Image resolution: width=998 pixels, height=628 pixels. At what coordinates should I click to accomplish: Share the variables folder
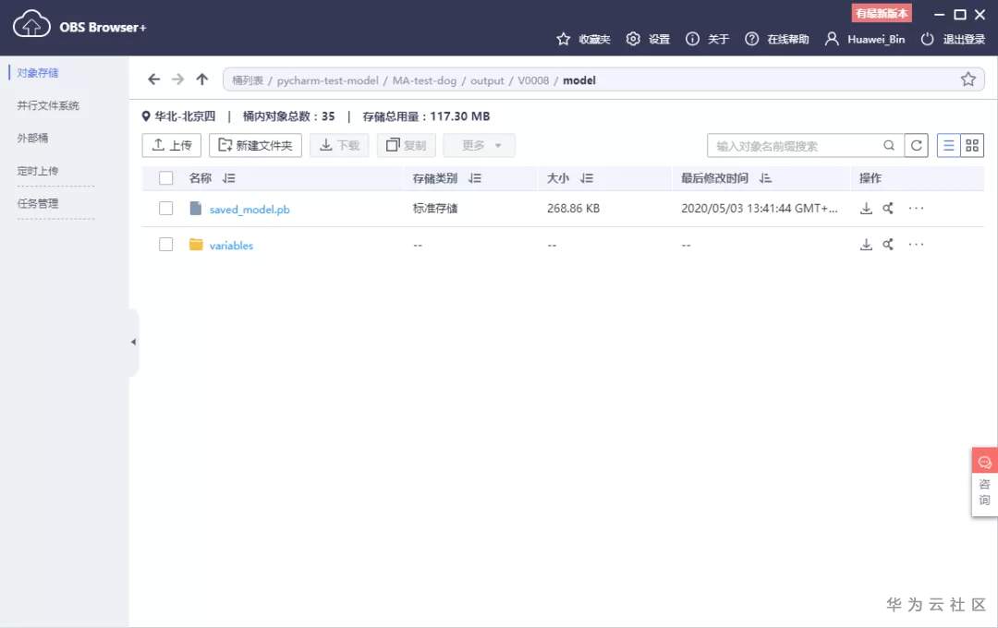click(888, 245)
